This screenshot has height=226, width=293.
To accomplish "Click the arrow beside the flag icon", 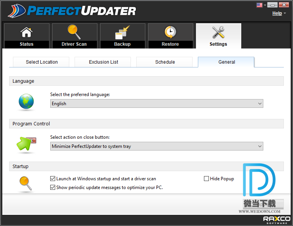I will [265, 5].
